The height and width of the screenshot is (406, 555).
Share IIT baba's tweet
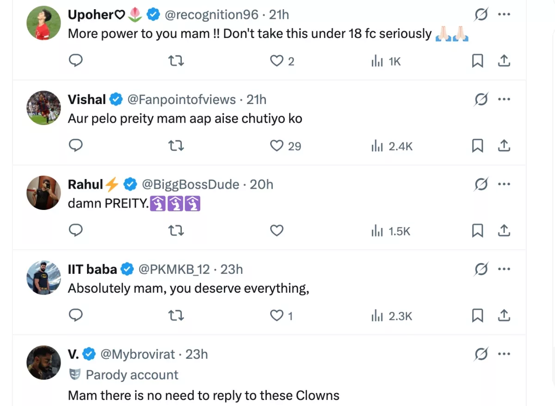coord(504,315)
